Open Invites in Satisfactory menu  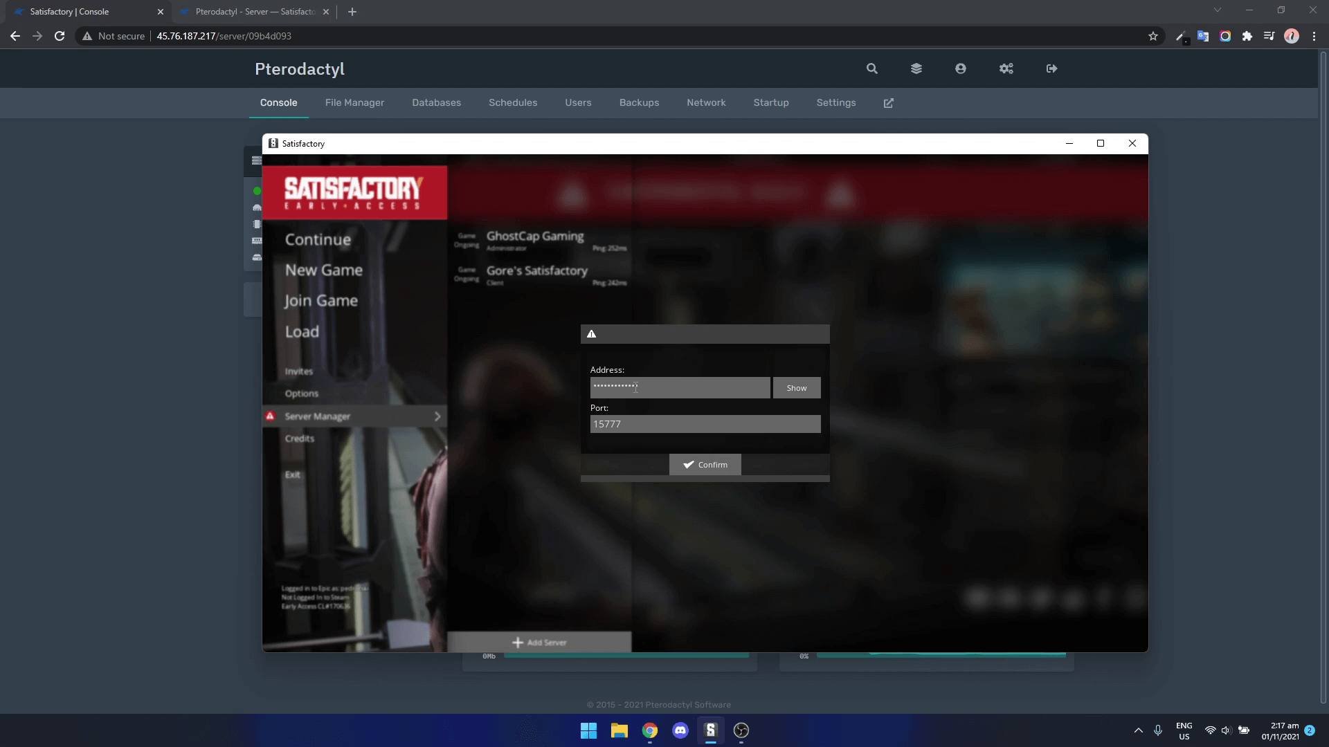[x=299, y=371]
